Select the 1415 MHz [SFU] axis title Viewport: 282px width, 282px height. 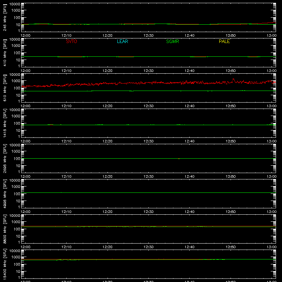click(5, 123)
